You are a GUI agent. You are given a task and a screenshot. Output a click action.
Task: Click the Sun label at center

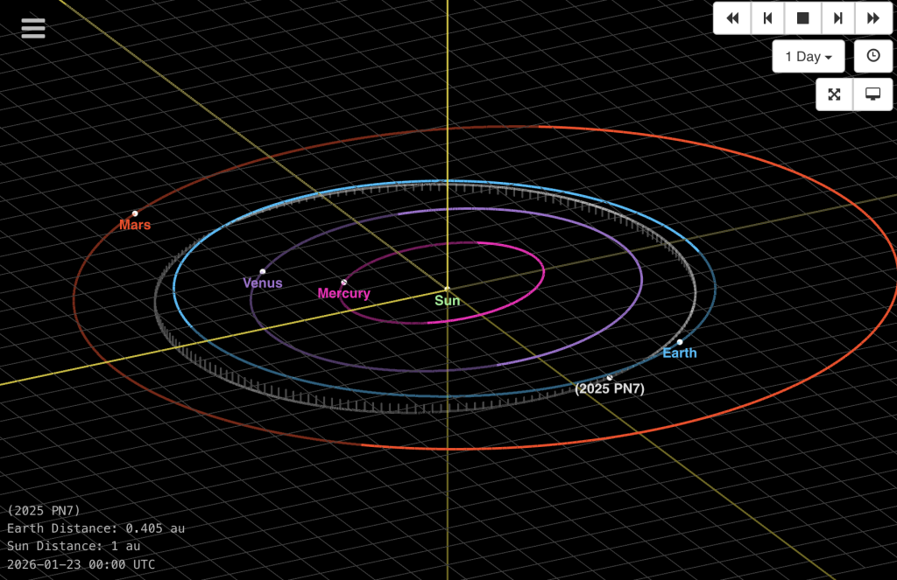pyautogui.click(x=447, y=301)
